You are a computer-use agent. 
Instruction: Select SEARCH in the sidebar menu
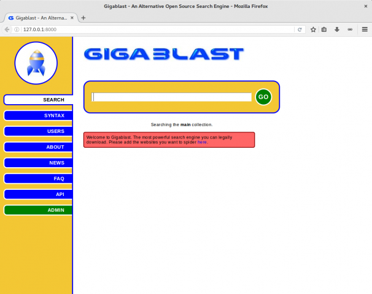[39, 100]
